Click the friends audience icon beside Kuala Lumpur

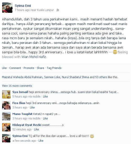pos(58,10)
